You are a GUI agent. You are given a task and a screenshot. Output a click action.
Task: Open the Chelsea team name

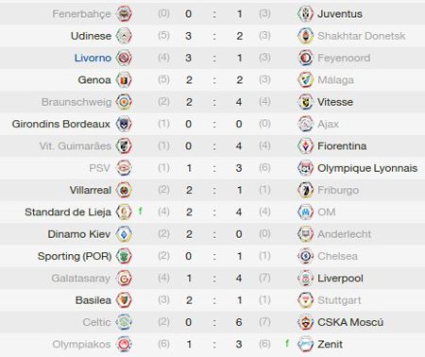tap(337, 256)
